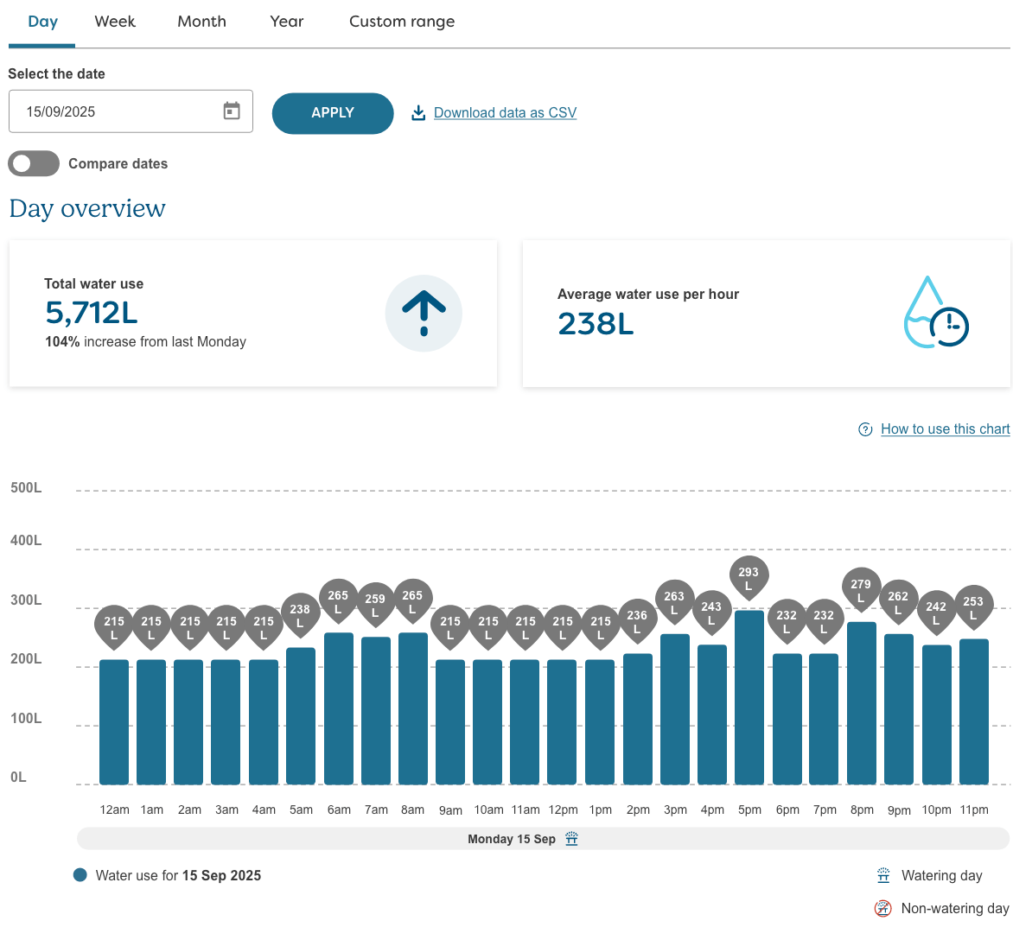Click the download icon beside the CSV link
1013x946 pixels.
[418, 112]
